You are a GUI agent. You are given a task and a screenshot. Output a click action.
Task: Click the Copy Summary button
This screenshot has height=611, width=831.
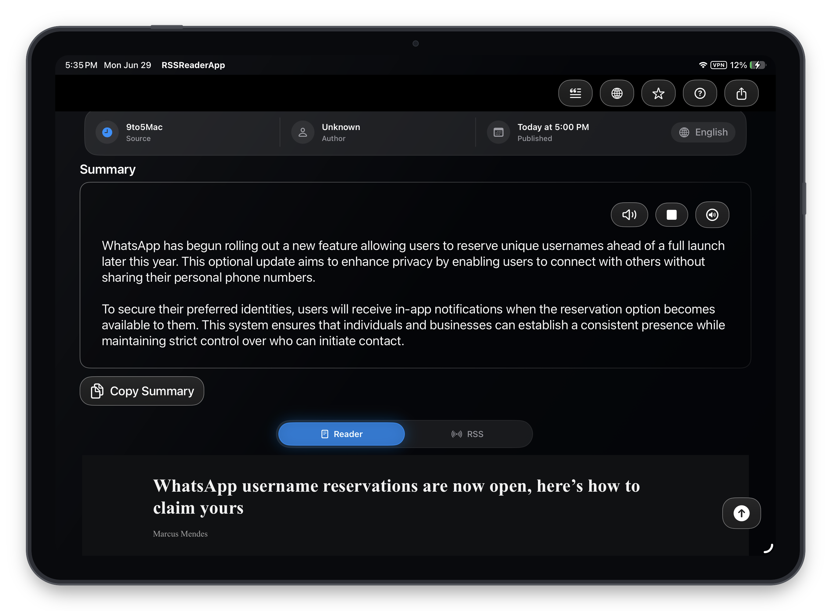point(142,391)
